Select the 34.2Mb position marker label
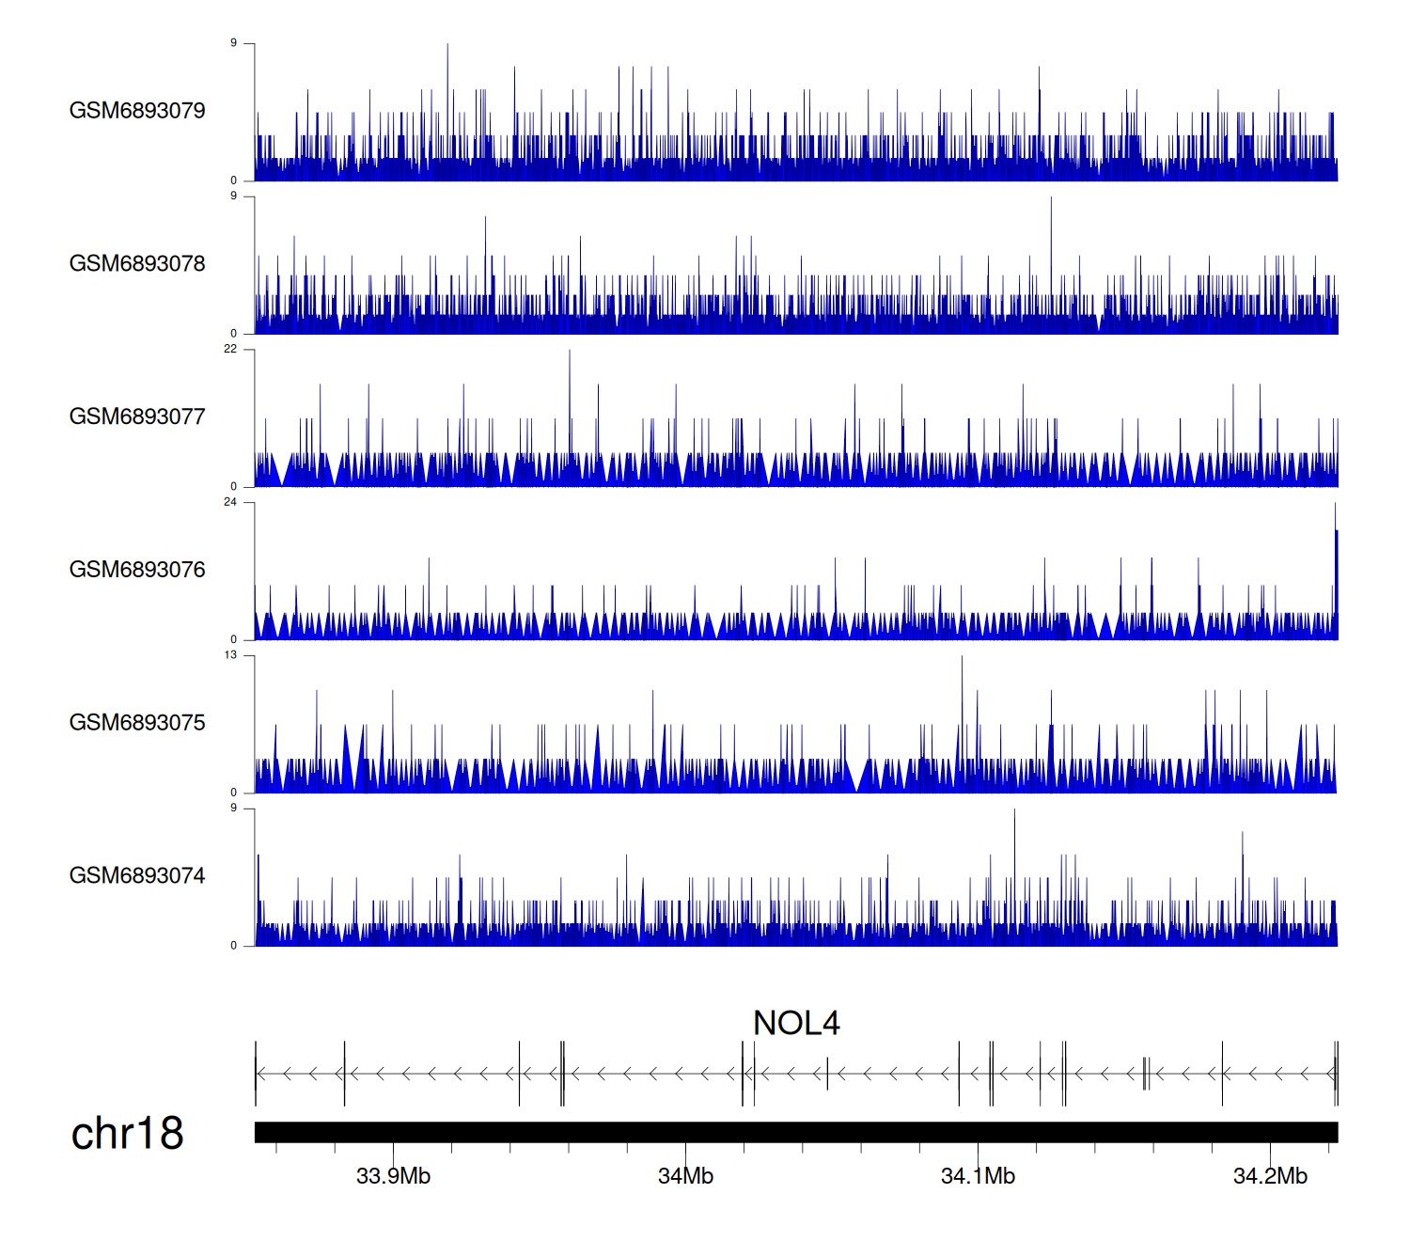Image resolution: width=1410 pixels, height=1241 pixels. tap(1270, 1176)
